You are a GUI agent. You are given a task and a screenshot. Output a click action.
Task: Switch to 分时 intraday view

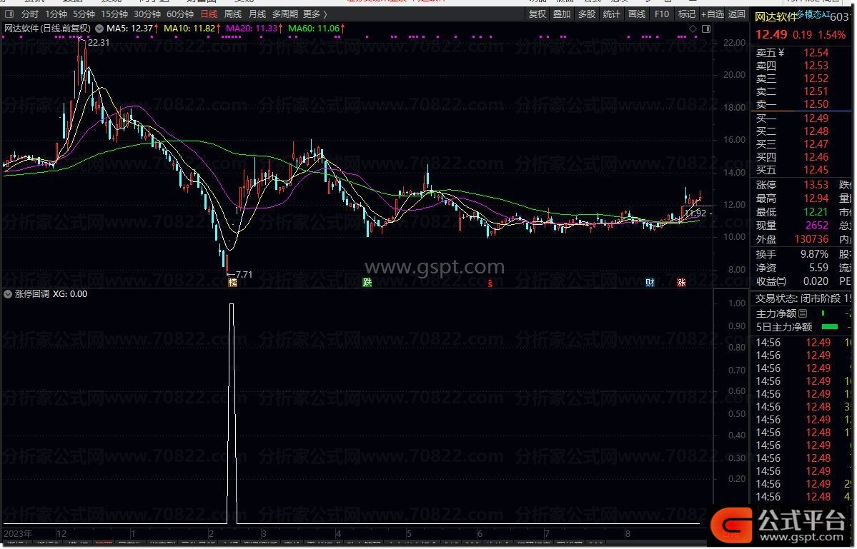(x=29, y=14)
